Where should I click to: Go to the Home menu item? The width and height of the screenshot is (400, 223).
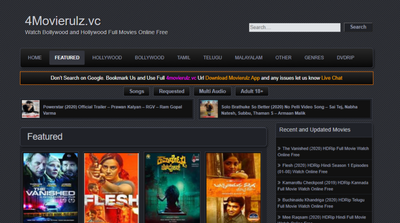[34, 58]
